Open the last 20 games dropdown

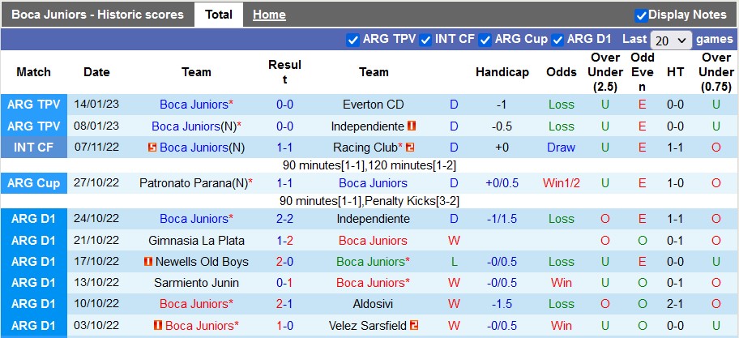tap(671, 40)
